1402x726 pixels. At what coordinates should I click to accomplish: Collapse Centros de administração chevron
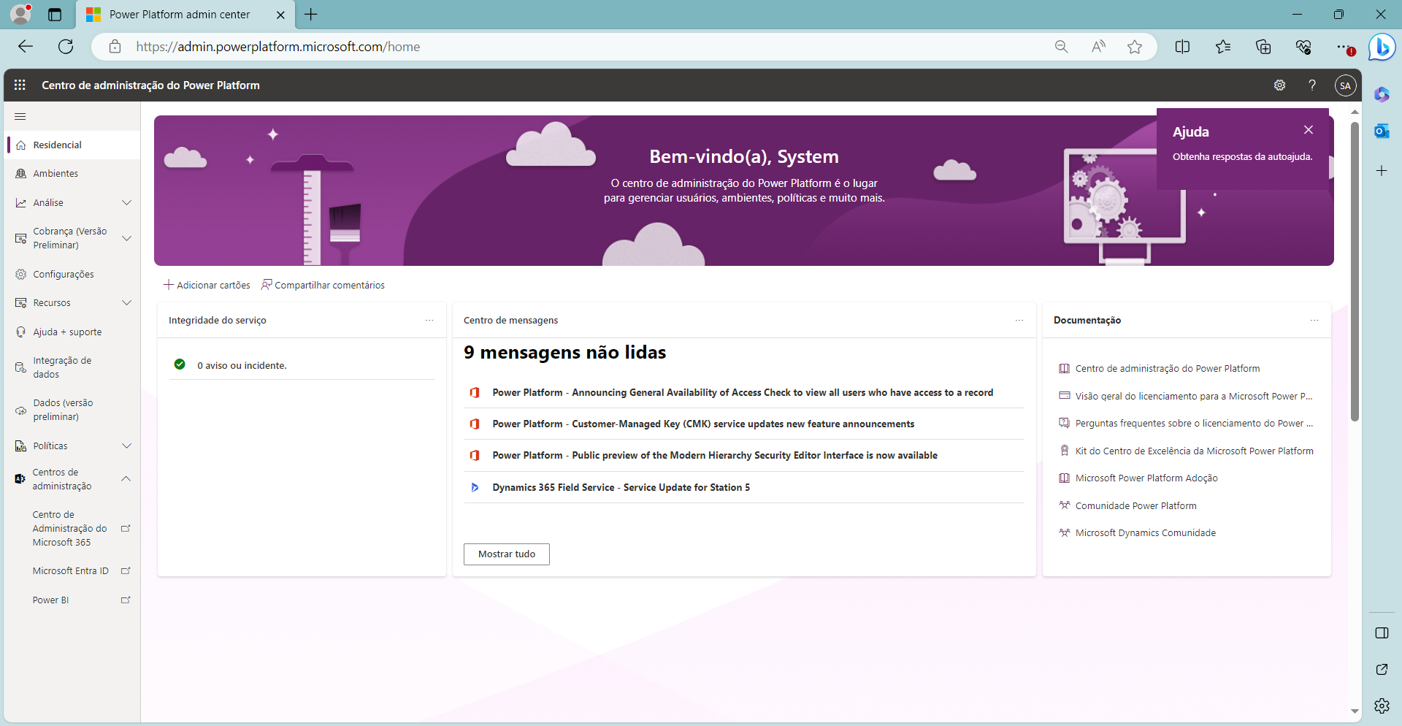click(x=126, y=479)
